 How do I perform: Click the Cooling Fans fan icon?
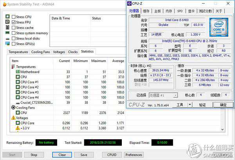click(13, 107)
